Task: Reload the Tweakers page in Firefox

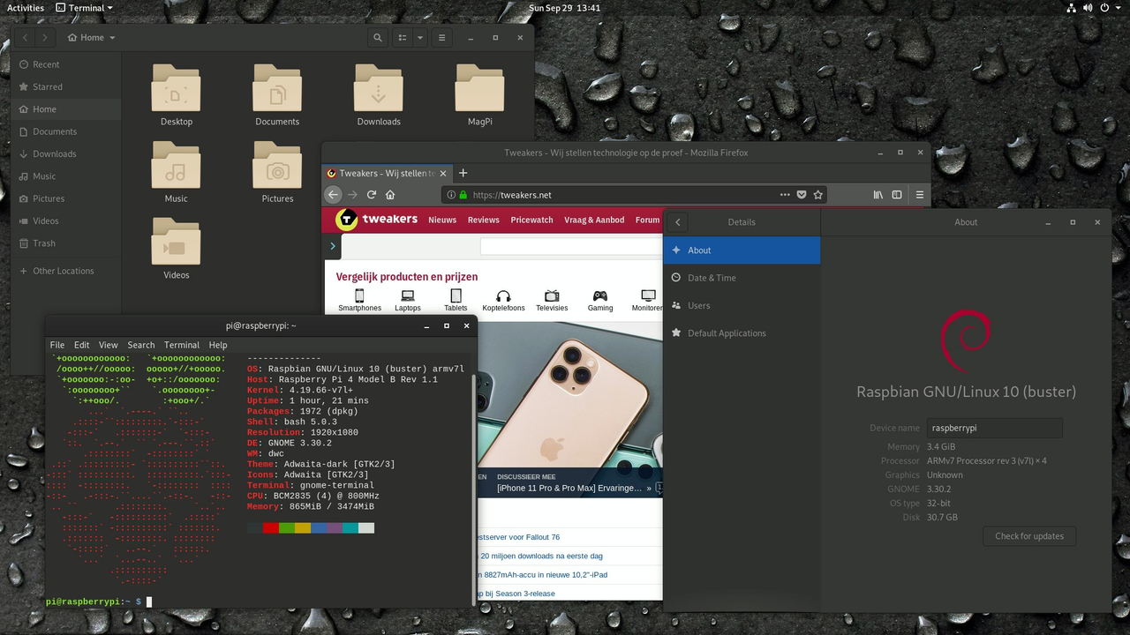Action: click(372, 194)
